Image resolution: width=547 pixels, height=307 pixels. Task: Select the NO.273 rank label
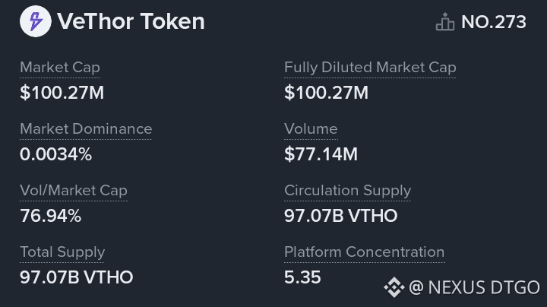493,22
